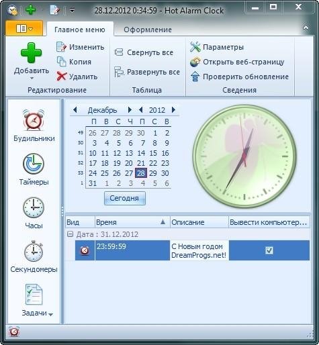Click the vertical splitter grip beside sidebar

(x=62, y=211)
